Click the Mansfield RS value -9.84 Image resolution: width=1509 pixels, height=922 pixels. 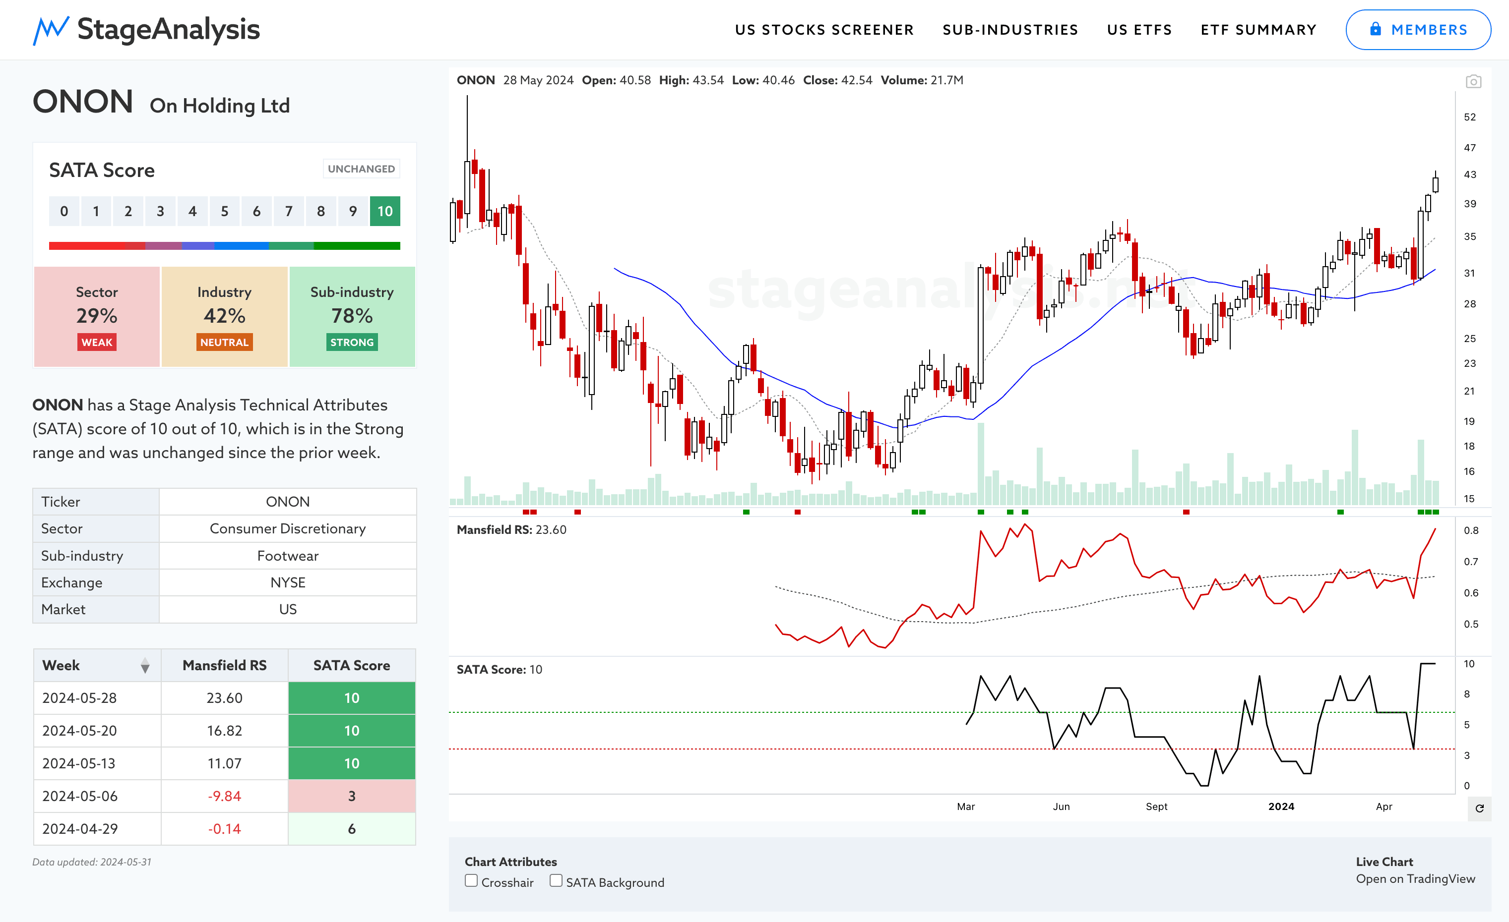point(224,796)
